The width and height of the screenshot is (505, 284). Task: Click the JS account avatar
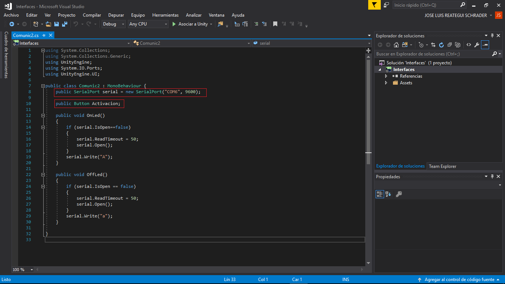pyautogui.click(x=498, y=15)
